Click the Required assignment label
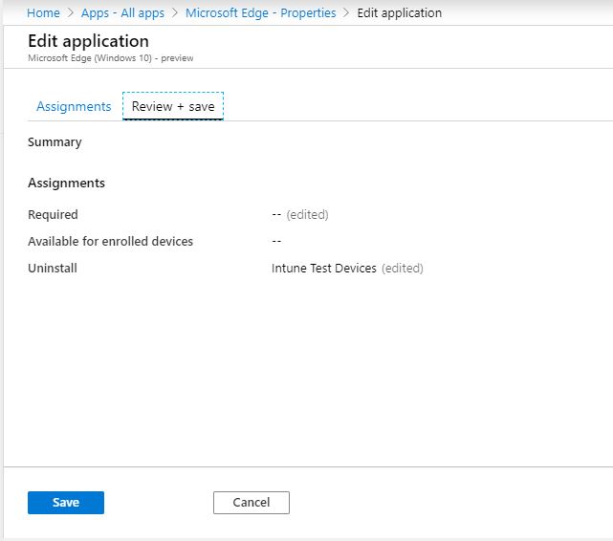The width and height of the screenshot is (613, 541). (53, 215)
